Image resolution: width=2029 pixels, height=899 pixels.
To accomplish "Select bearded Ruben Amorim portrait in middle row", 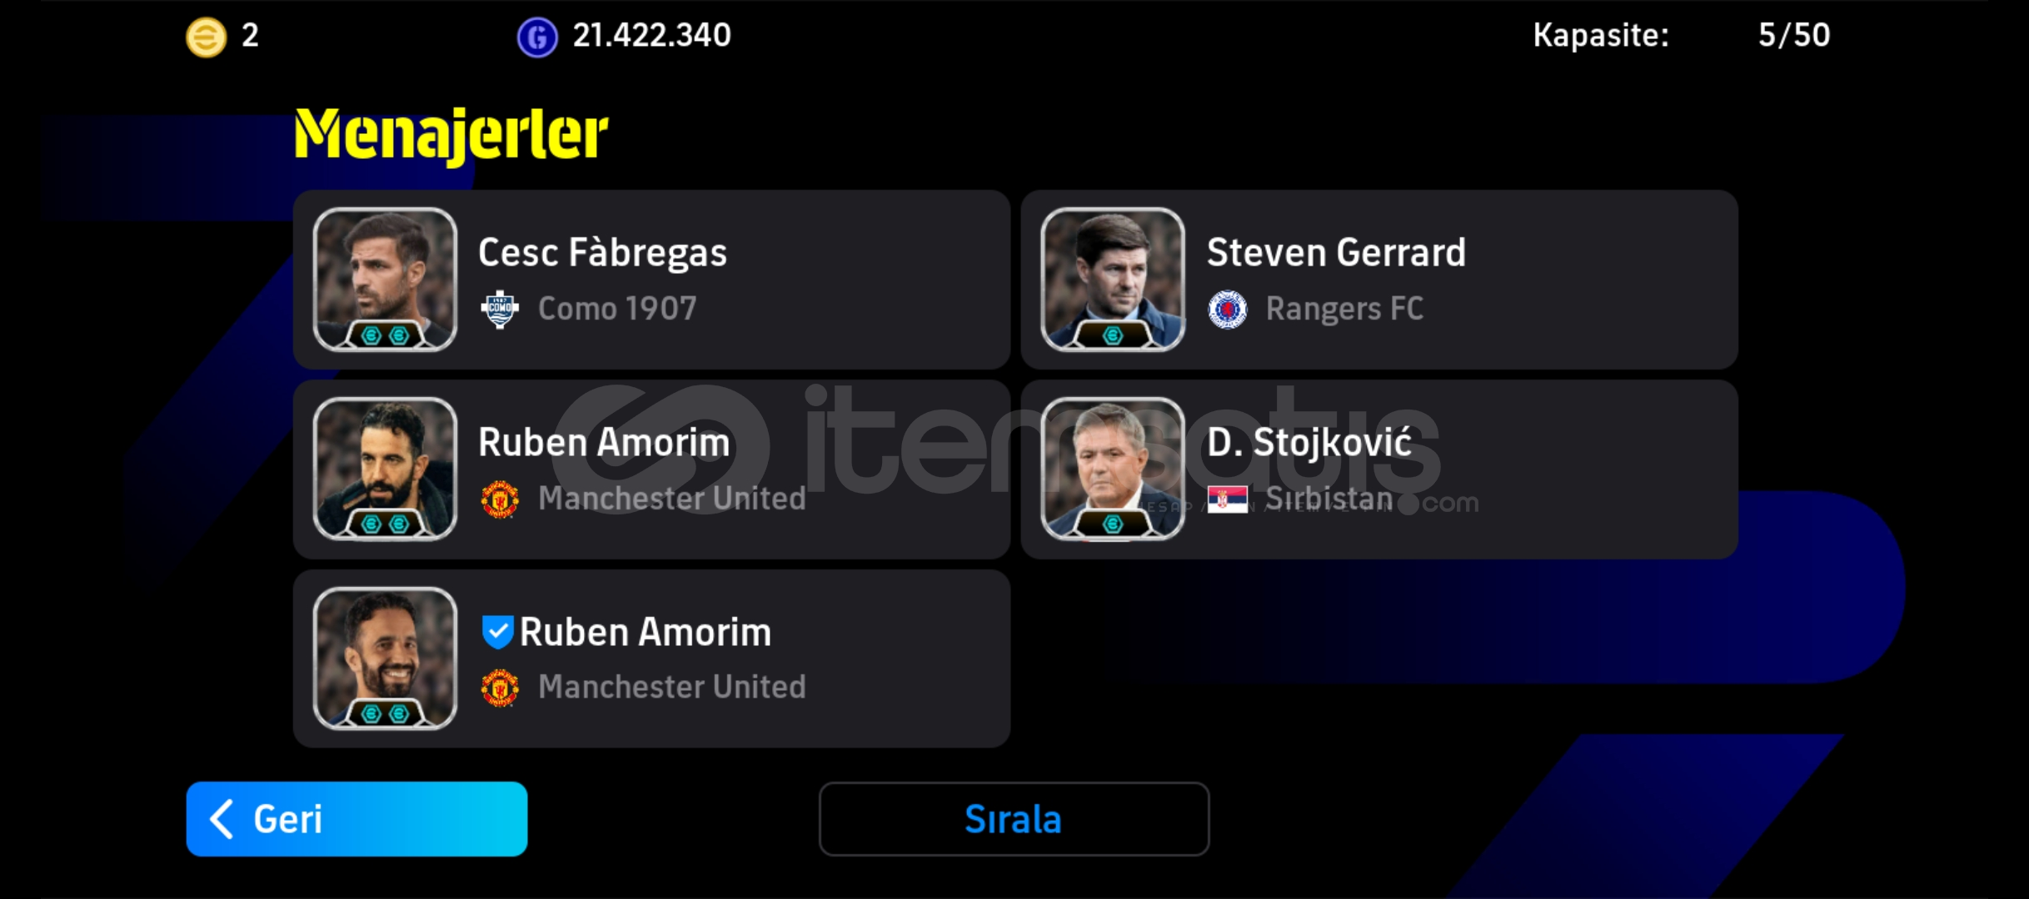I will point(385,469).
